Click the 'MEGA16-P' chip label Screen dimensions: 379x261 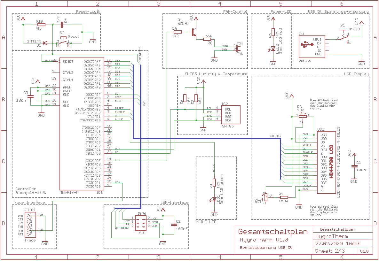pos(69,193)
